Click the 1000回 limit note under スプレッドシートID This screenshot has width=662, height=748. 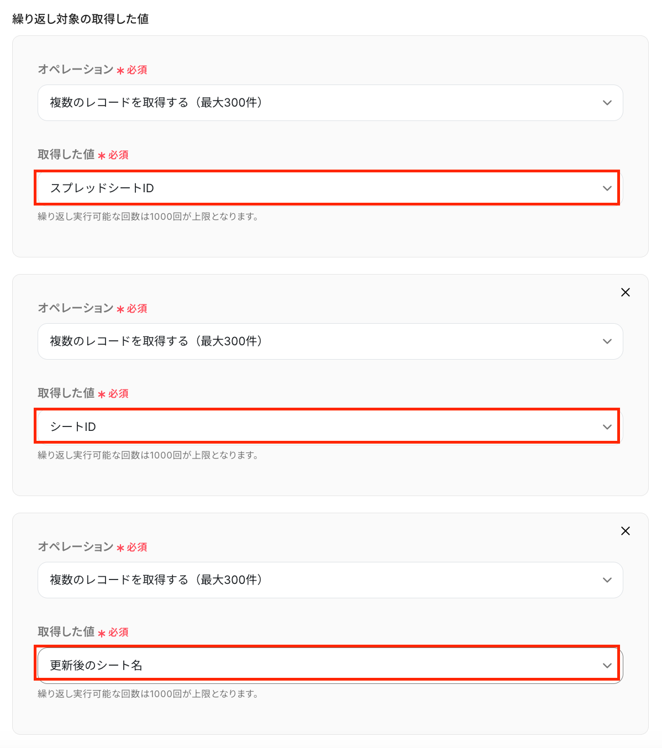click(x=148, y=217)
